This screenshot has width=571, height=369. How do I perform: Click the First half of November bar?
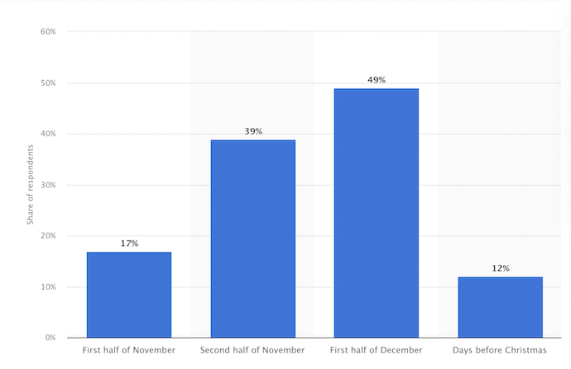129,295
